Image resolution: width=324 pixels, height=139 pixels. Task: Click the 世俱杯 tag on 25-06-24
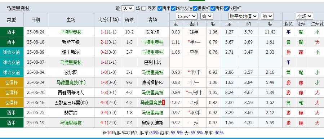point(12,82)
